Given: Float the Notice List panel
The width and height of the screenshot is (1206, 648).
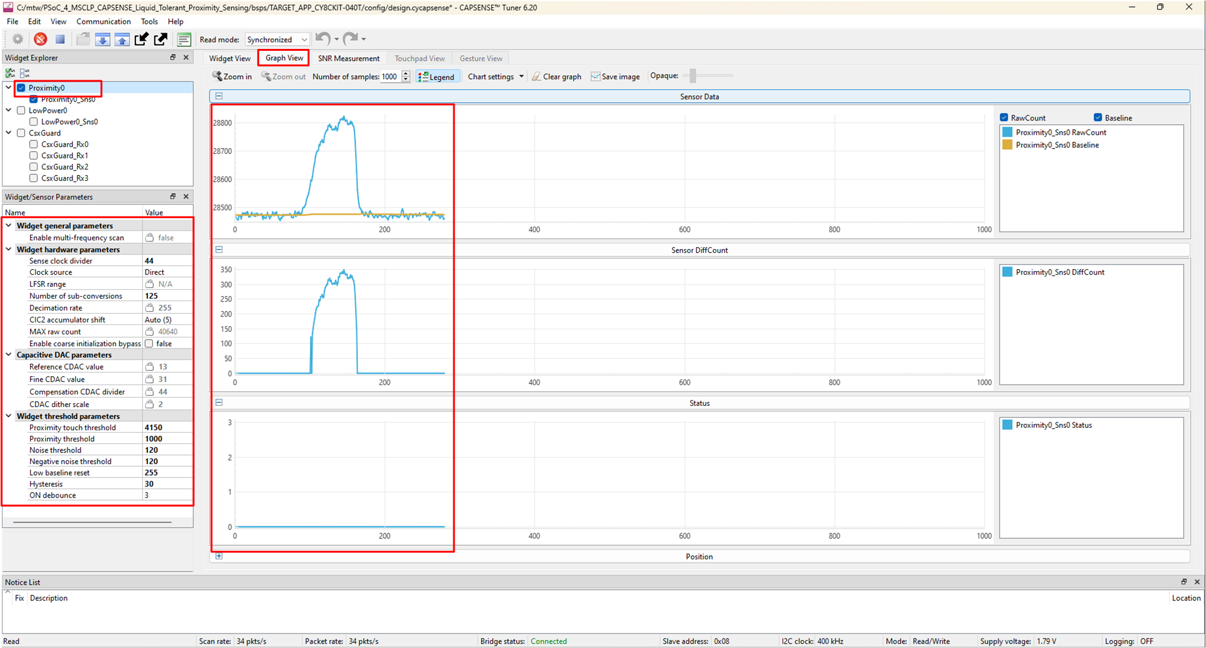Looking at the screenshot, I should [x=1184, y=582].
